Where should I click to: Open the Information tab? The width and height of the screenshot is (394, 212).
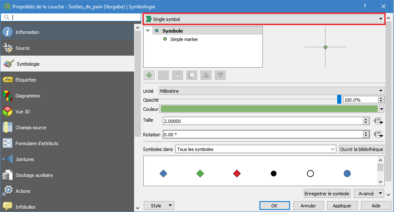point(67,32)
